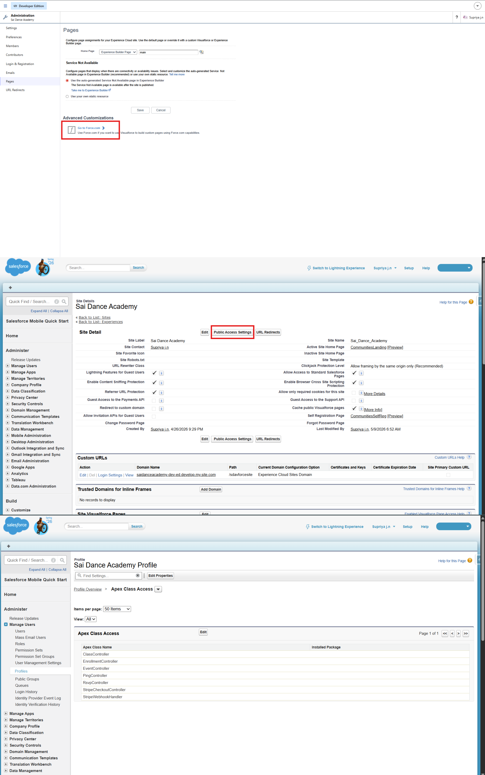Clear the Find Settings box with the x icon
The width and height of the screenshot is (485, 775).
click(x=138, y=575)
